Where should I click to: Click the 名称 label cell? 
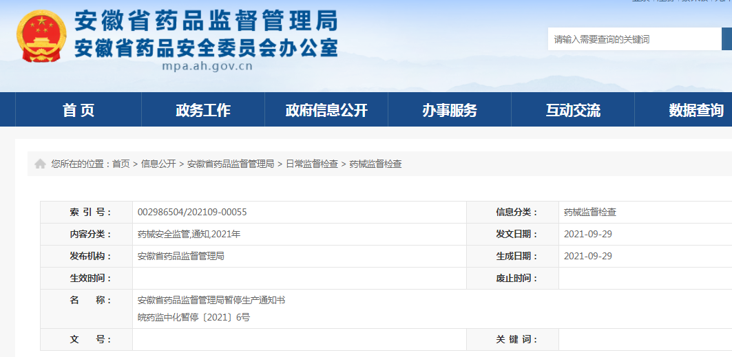86,309
